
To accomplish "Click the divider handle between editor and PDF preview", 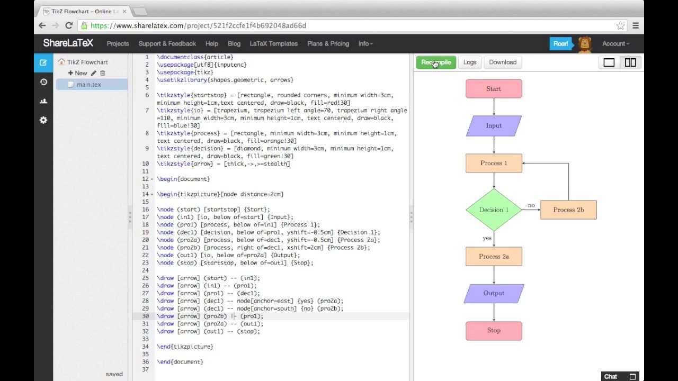I will pos(411,217).
